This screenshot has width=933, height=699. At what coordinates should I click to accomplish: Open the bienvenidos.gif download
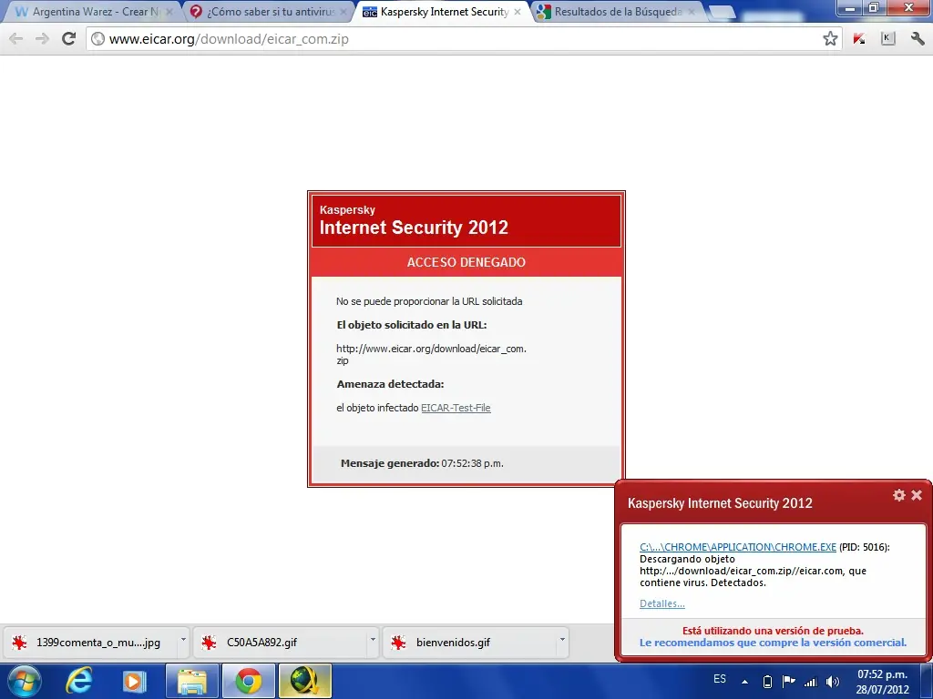(x=469, y=643)
